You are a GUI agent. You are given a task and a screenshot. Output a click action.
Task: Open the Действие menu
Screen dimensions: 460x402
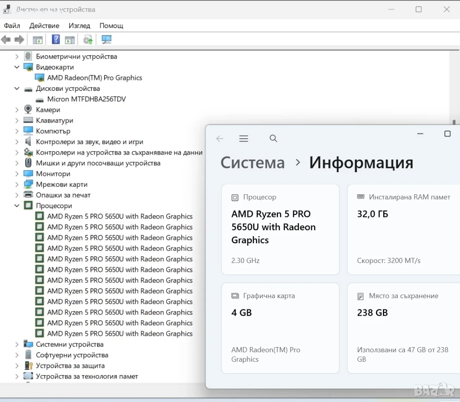(x=44, y=26)
